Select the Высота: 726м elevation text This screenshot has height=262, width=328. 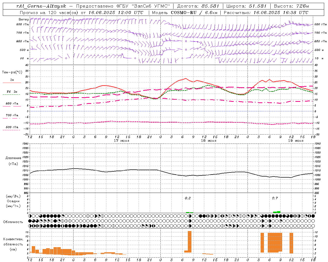(292, 6)
